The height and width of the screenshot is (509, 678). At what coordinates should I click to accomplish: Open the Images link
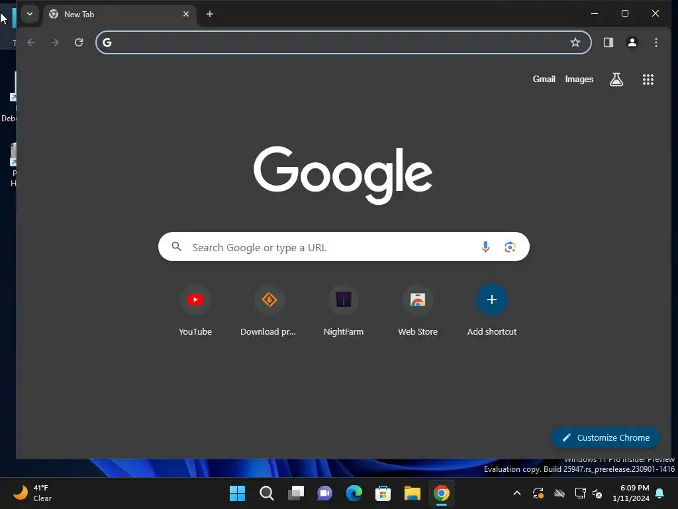579,80
